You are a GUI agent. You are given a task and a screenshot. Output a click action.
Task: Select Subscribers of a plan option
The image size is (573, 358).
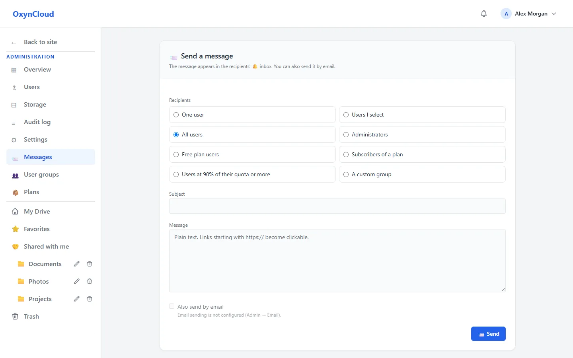(x=422, y=154)
